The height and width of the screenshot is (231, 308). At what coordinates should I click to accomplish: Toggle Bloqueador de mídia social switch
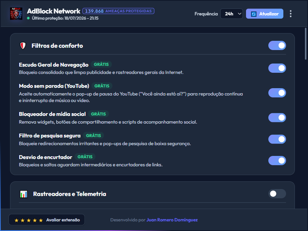[x=277, y=118]
